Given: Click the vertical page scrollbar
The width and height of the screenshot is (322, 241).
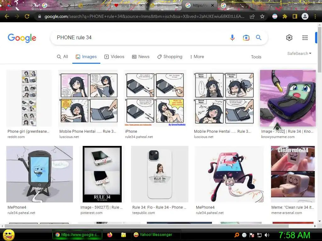Looking at the screenshot, I should tap(319, 49).
